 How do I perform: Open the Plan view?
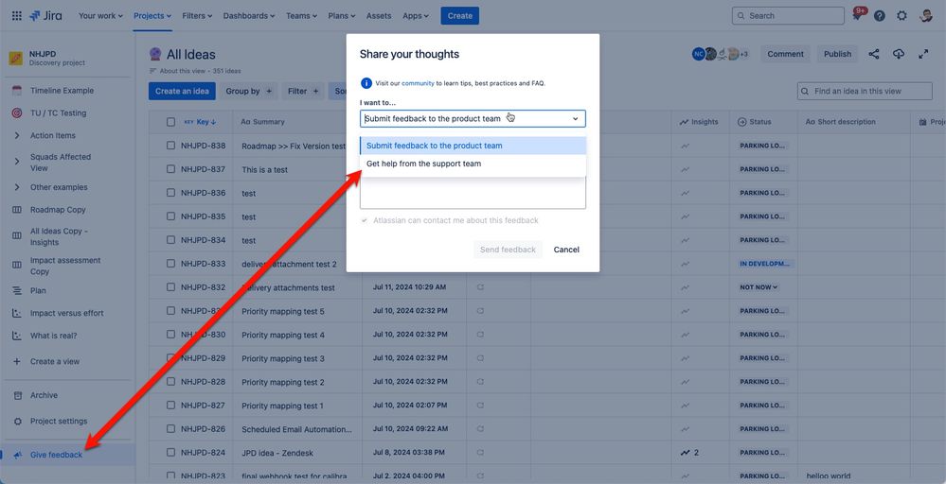[x=38, y=290]
